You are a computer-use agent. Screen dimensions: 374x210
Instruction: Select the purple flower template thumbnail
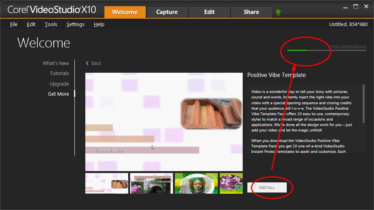point(231,183)
